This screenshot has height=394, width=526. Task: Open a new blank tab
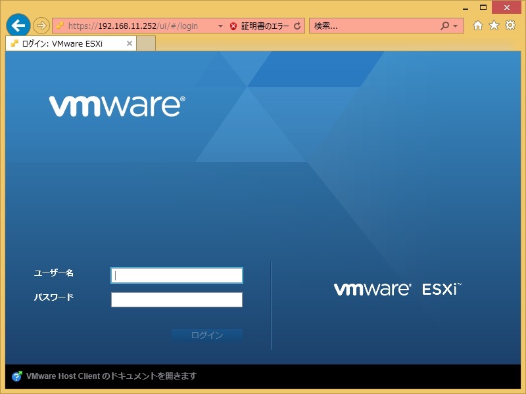pos(146,43)
